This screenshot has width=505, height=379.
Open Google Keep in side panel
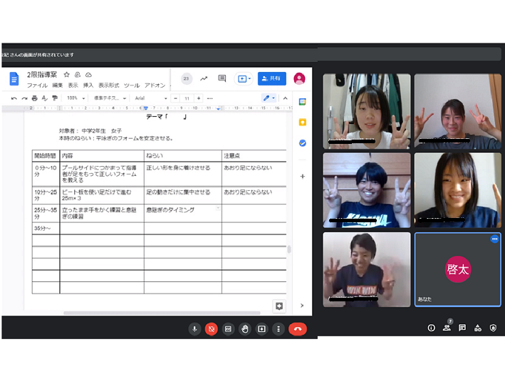302,123
